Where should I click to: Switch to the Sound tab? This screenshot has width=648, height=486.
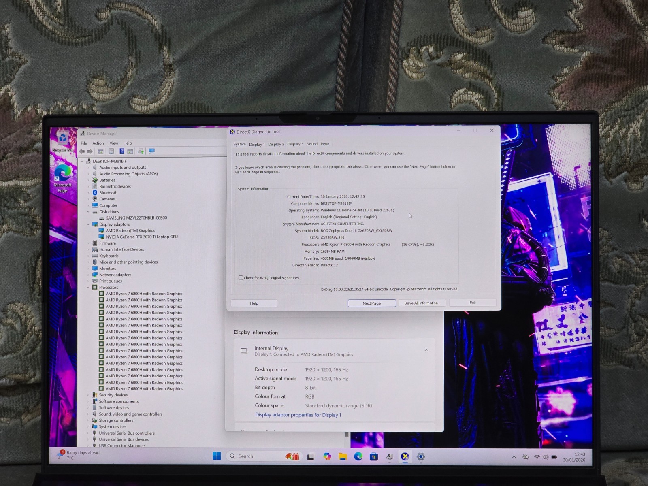pyautogui.click(x=312, y=144)
